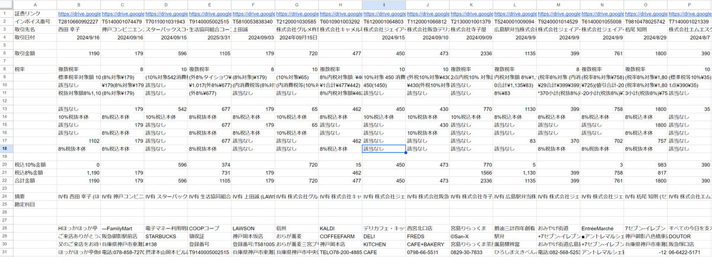Select row 18 header
This screenshot has width=712, height=257.
[x=6, y=149]
